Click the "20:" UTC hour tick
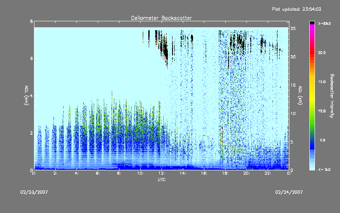Viewport: 340px width, 213px height. [247, 173]
